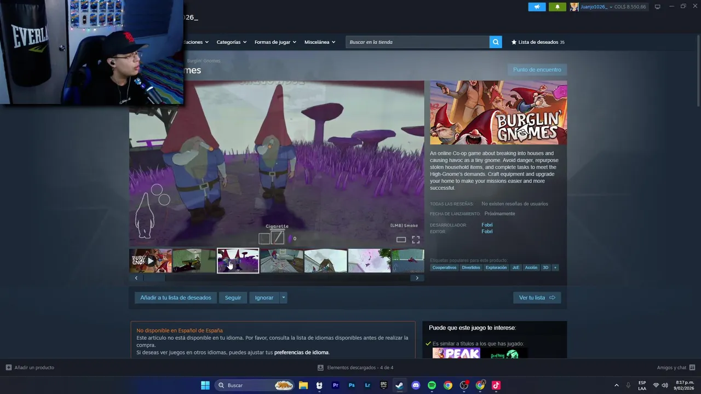Click the thumbnail strip scroll handle

[x=154, y=278]
